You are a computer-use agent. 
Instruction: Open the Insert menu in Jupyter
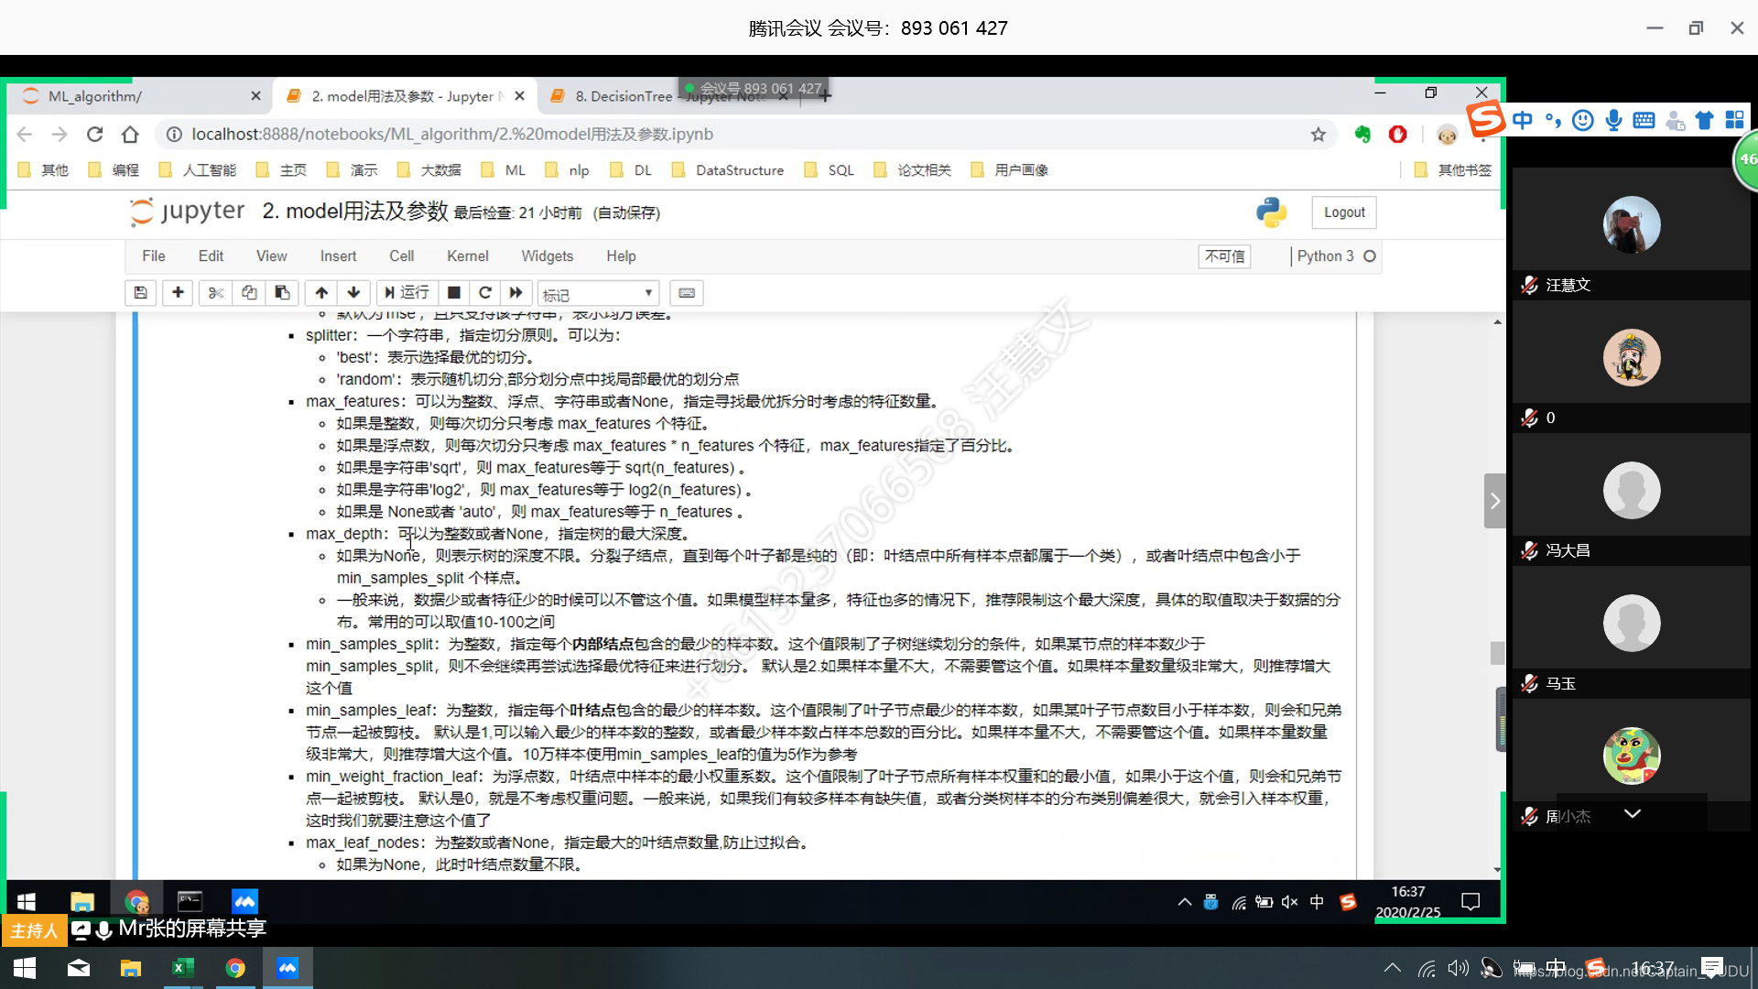point(338,256)
